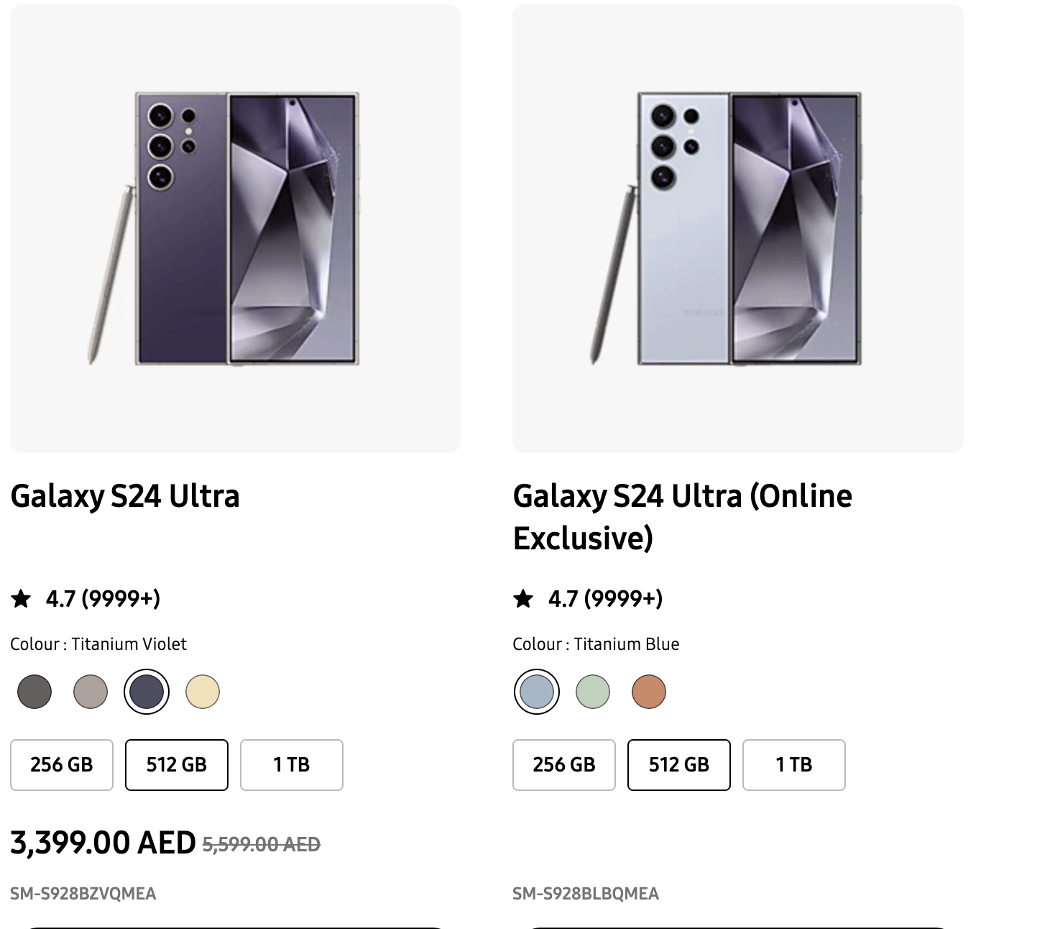
Task: Pick the orange colour swatch
Action: click(649, 692)
